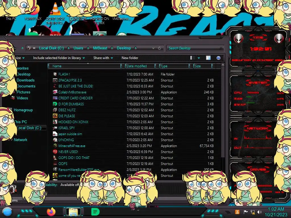This screenshot has height=218, width=291.
Task: Open taskbar clock showing 1:02 AM
Action: coord(276,212)
